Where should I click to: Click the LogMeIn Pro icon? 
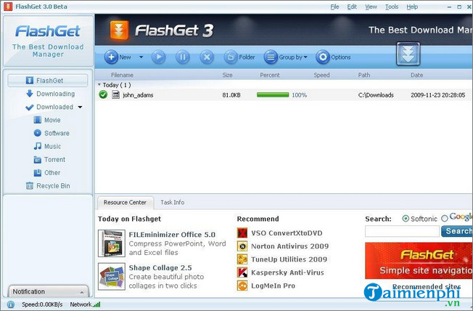click(242, 286)
